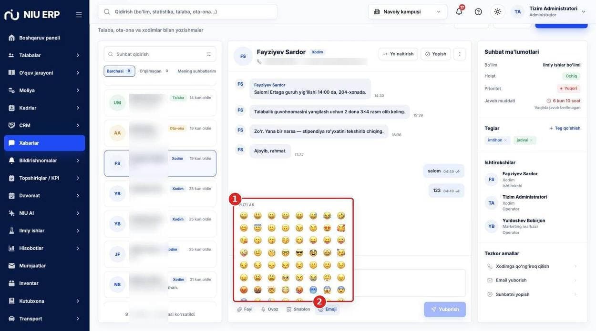Open Shablon templates

tap(298, 309)
